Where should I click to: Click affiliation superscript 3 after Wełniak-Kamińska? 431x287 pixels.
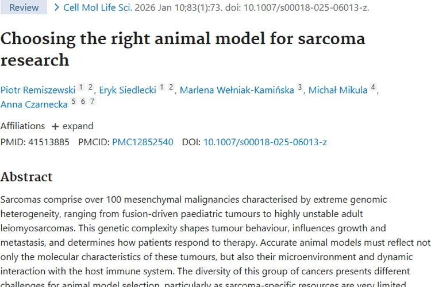[299, 87]
